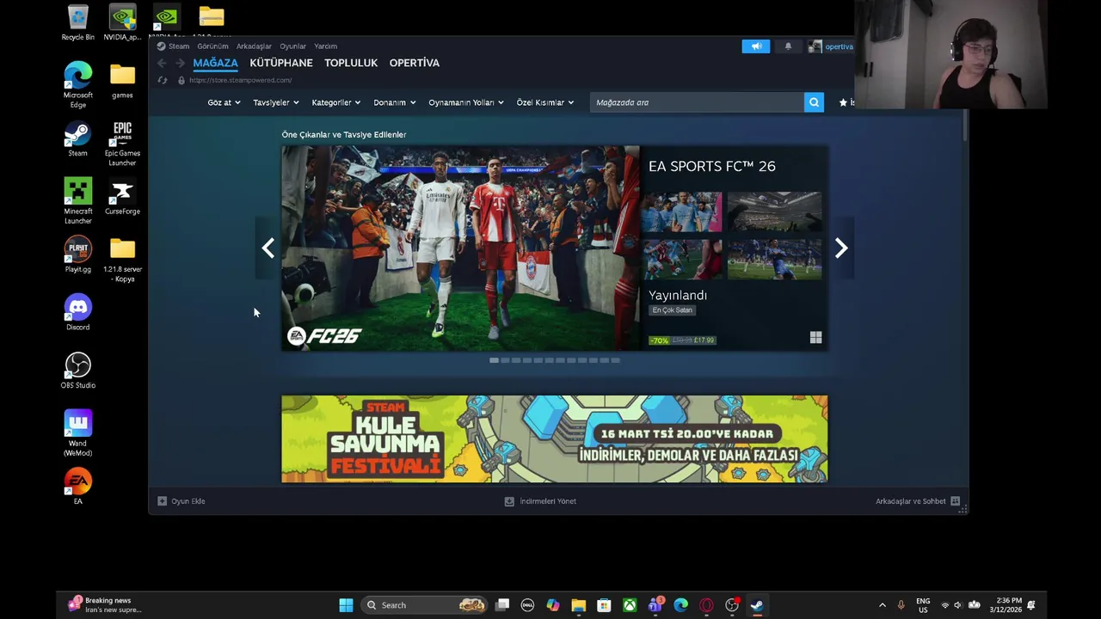Click the Windows platform icon on FC 26
Image resolution: width=1101 pixels, height=619 pixels.
pos(815,338)
